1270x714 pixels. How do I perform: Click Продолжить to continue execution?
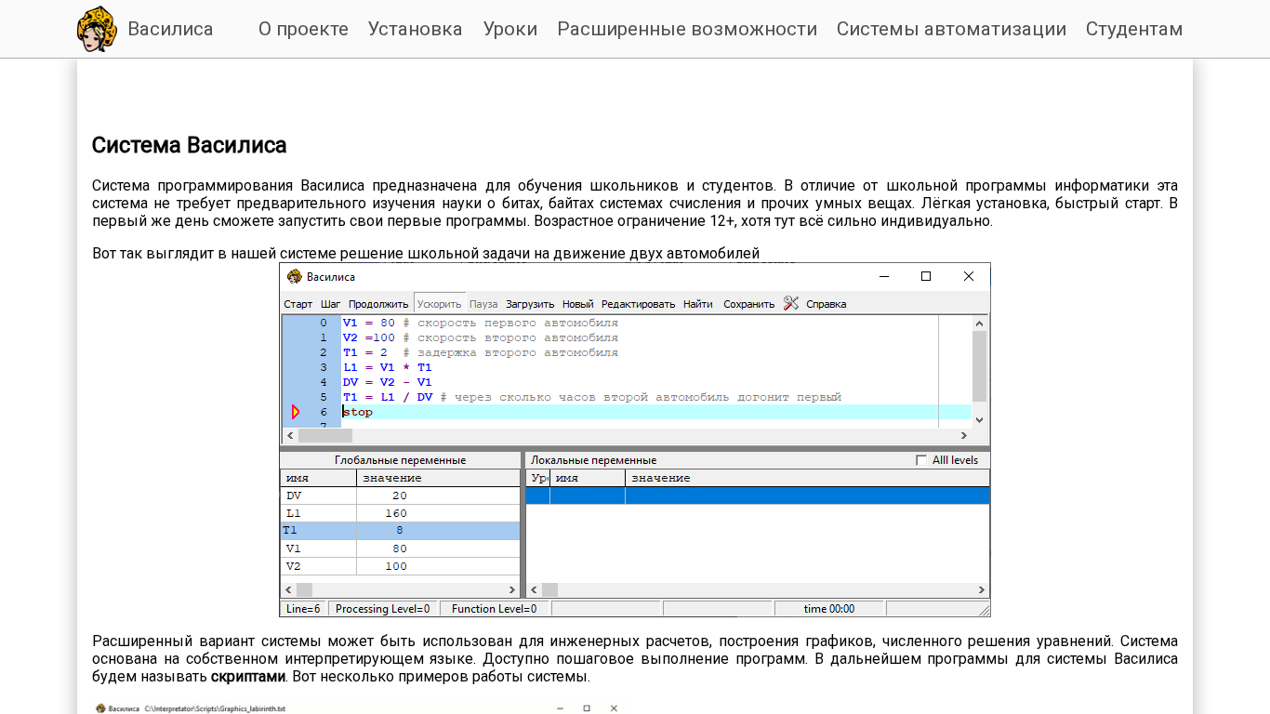coord(378,304)
